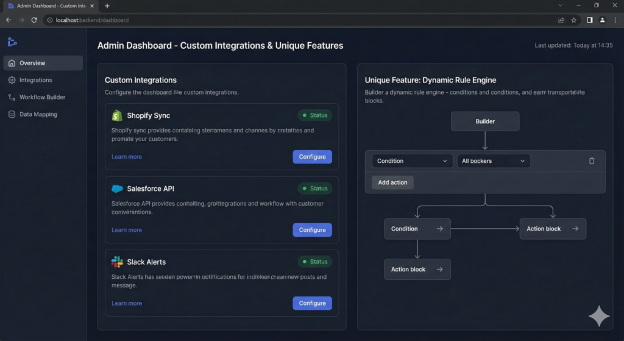Click the Last updated timestamp text
This screenshot has width=624, height=341.
pyautogui.click(x=573, y=45)
